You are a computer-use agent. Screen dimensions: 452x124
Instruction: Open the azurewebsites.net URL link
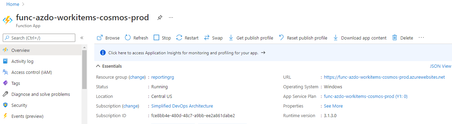[384, 77]
